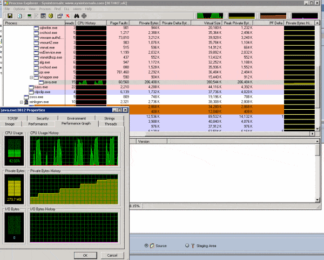
Task: Click the I/O Bytes History graph
Action: click(x=74, y=228)
